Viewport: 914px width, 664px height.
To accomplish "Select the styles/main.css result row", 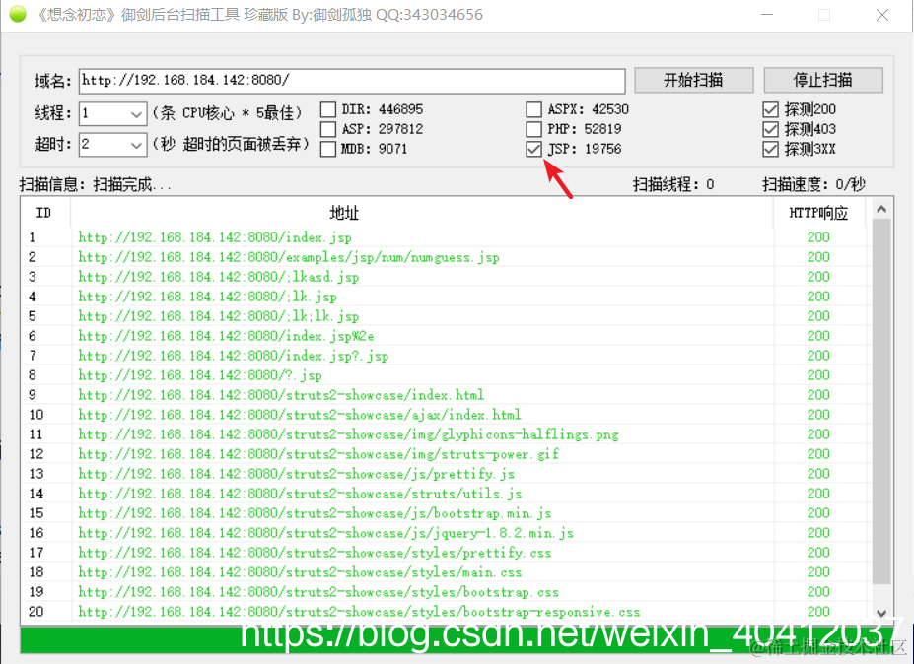I will (446, 572).
